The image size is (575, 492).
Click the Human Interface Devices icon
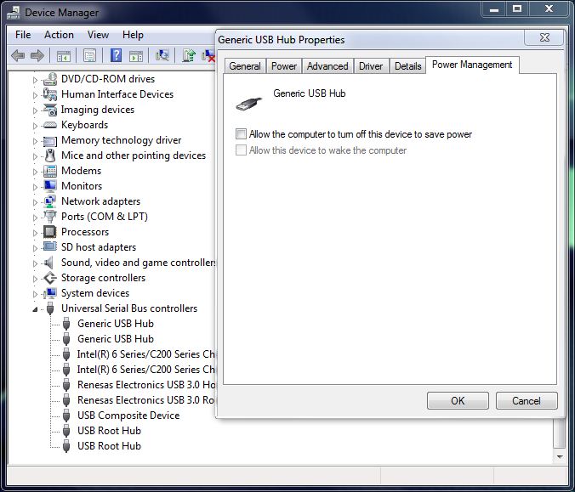[x=50, y=94]
